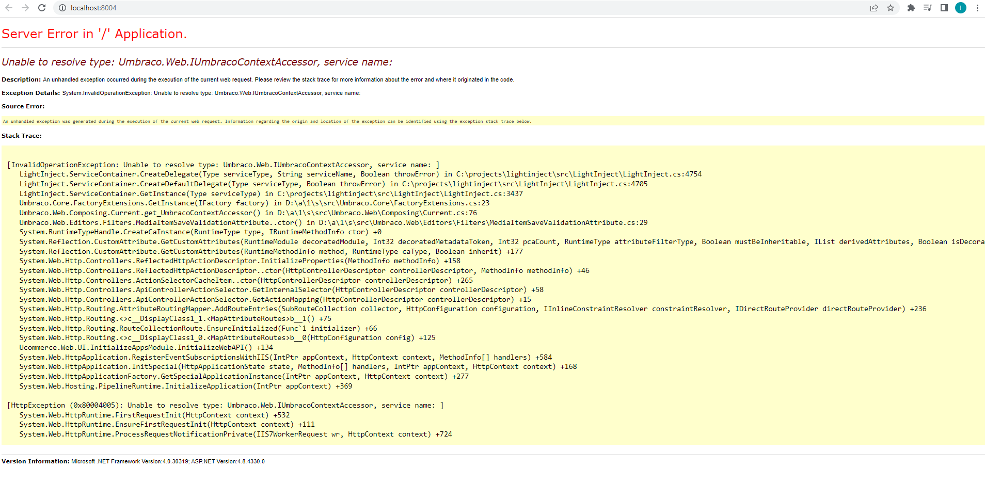Screen dimensions: 985x484
Task: Click the 'HttpRuntime.ProcessRequestNotificationPrivate' stack line
Action: (235, 434)
